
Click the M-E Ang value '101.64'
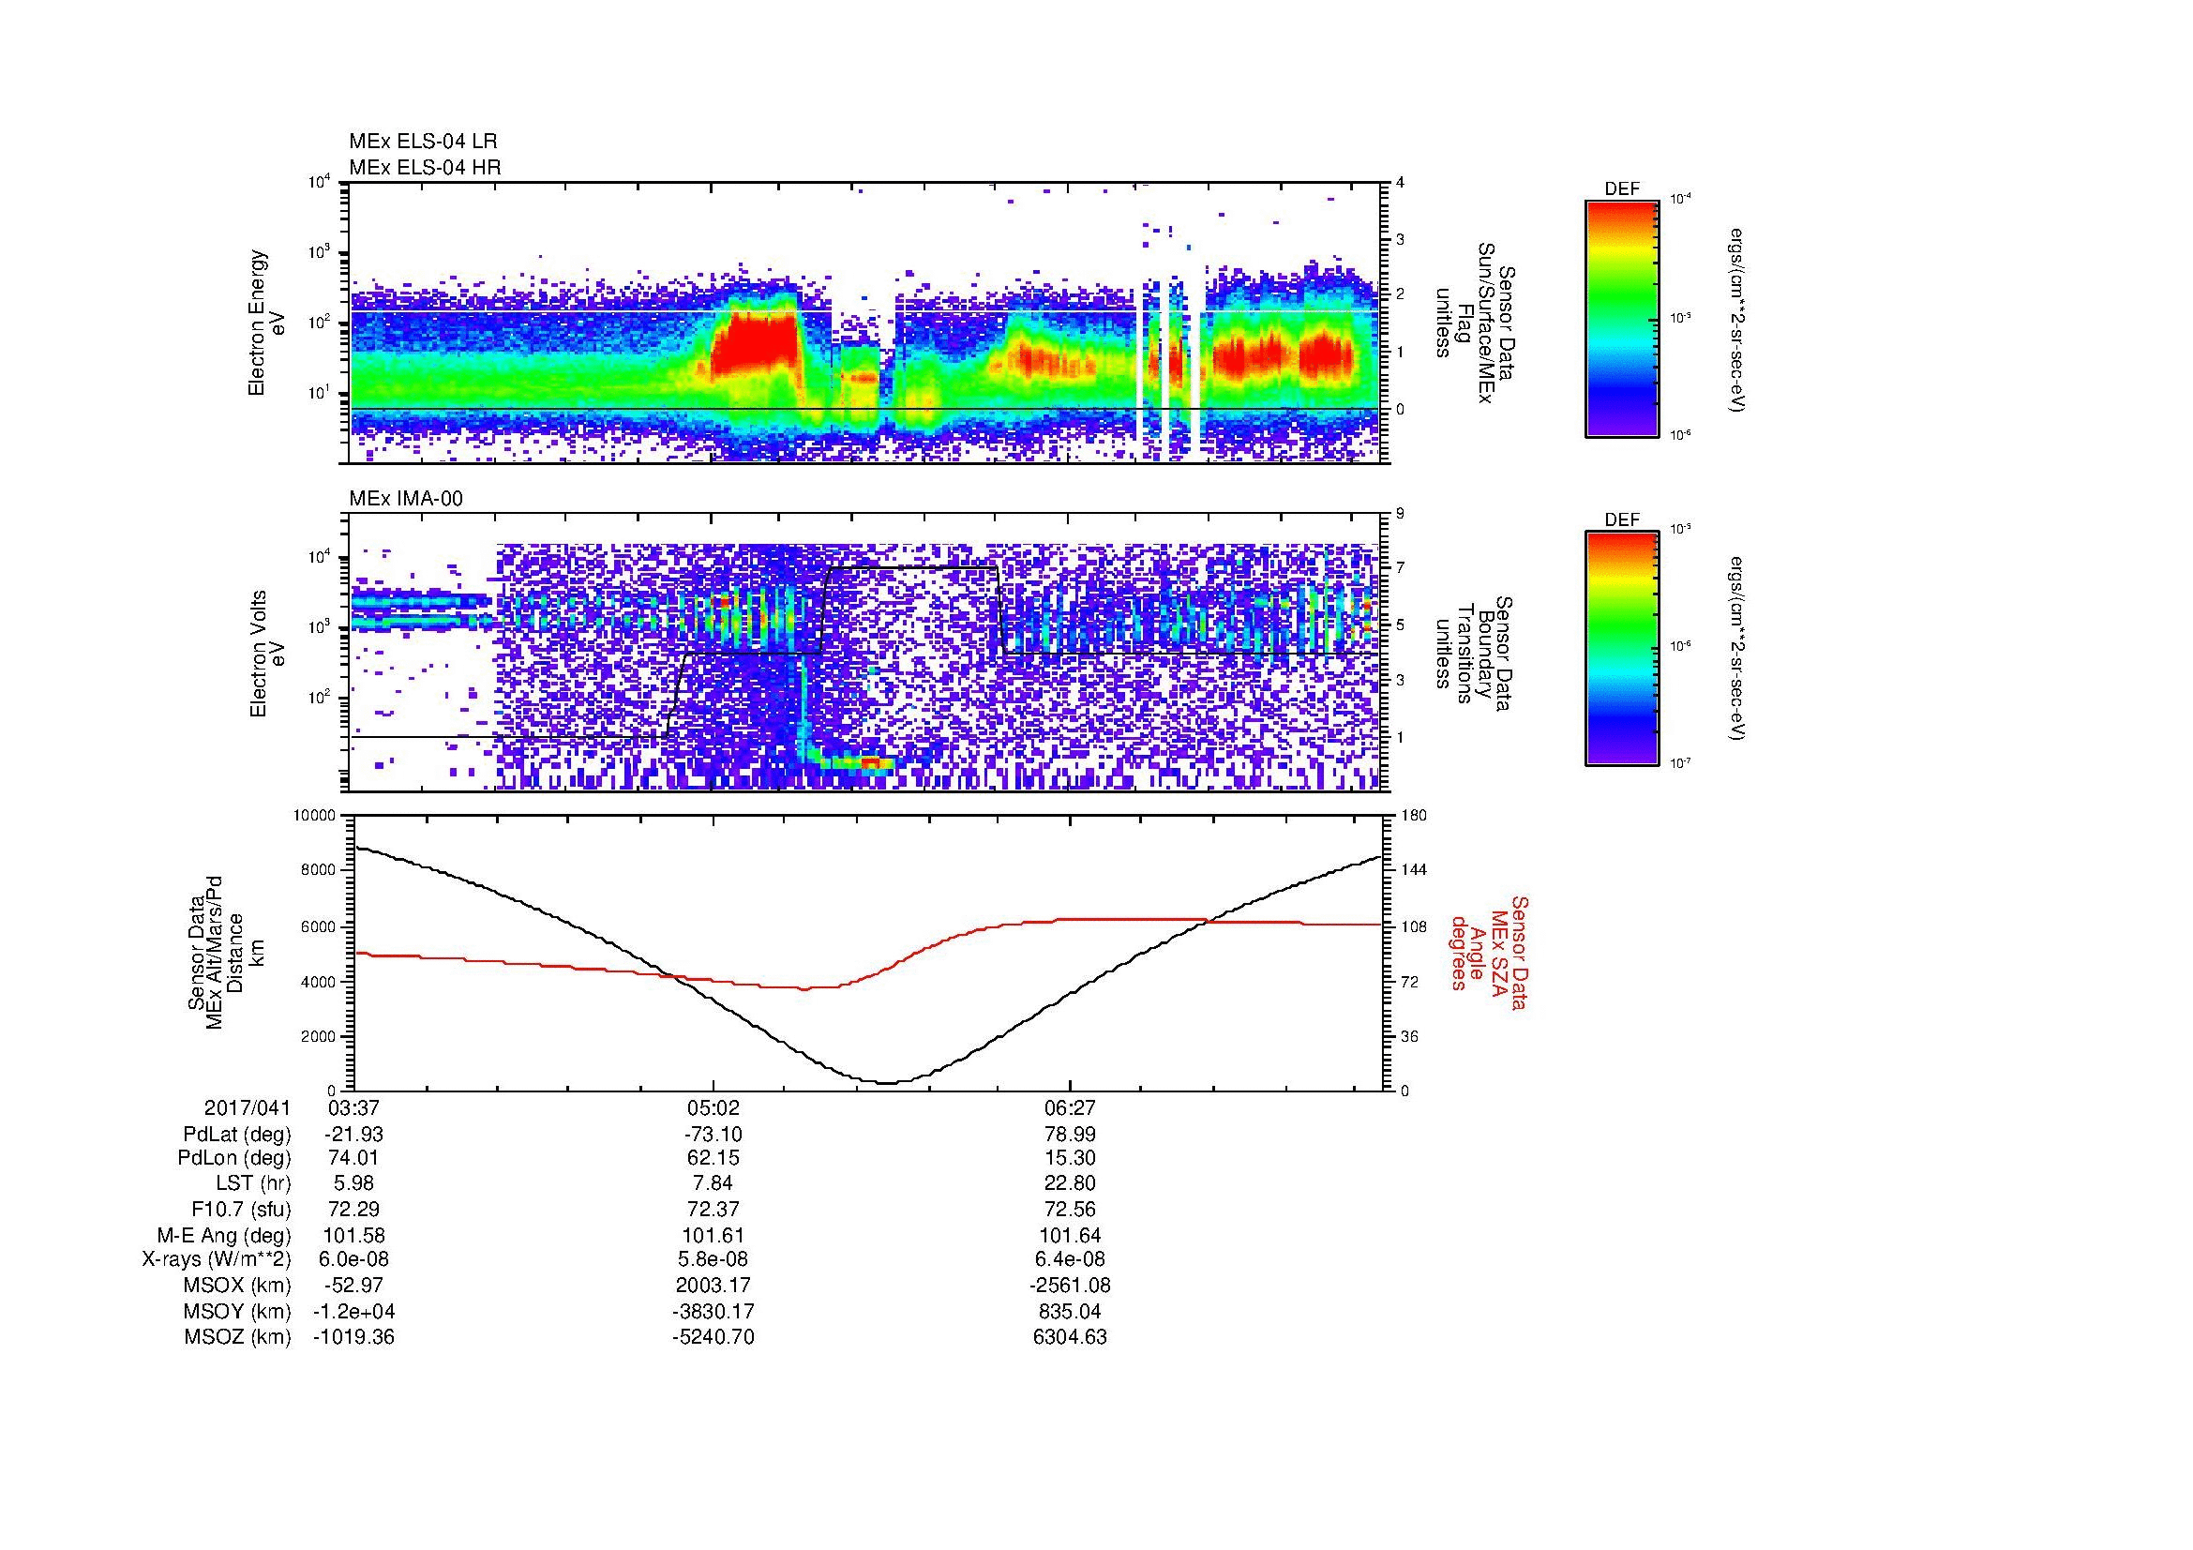(1071, 1236)
